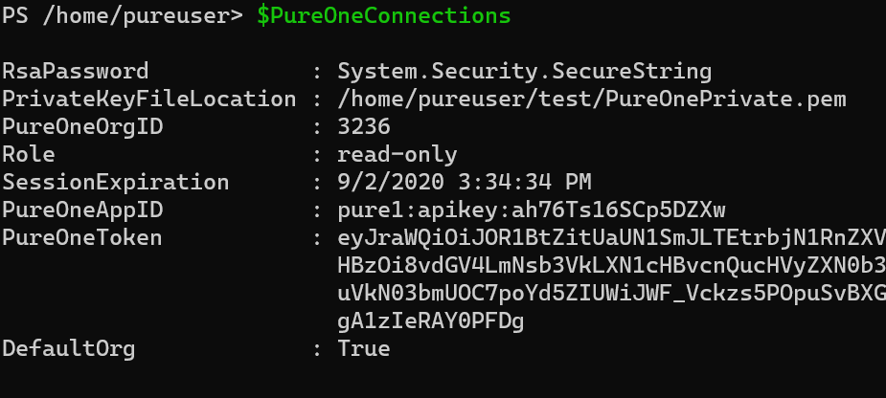The height and width of the screenshot is (398, 886).
Task: Click the org ID value 3236
Action: tap(364, 126)
